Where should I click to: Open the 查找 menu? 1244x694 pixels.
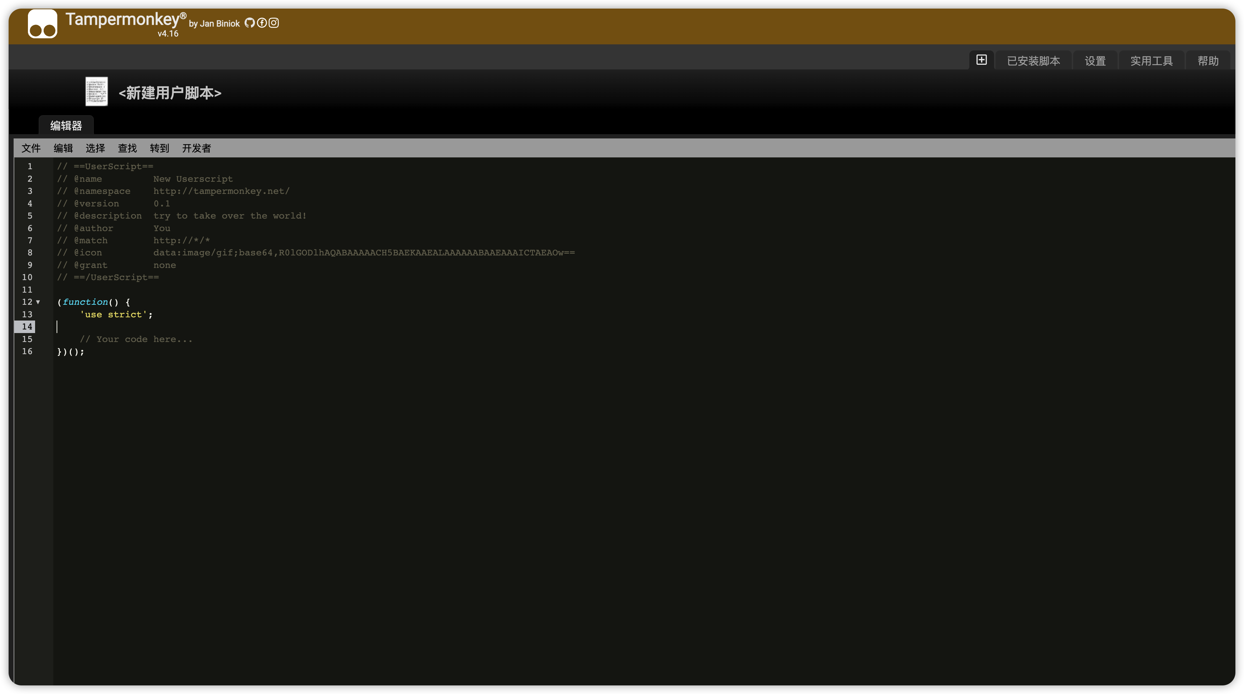(127, 148)
